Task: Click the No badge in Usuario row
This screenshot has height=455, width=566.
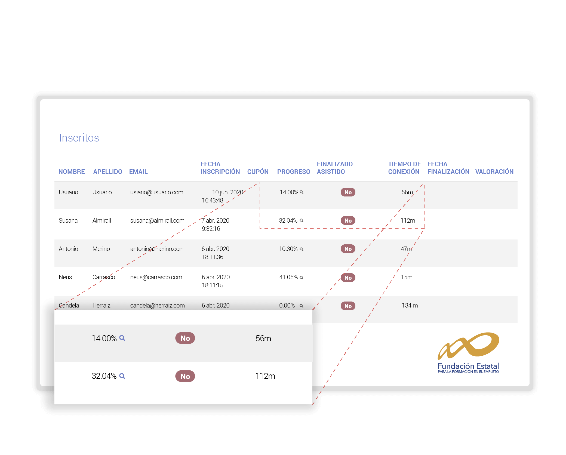Action: click(348, 192)
